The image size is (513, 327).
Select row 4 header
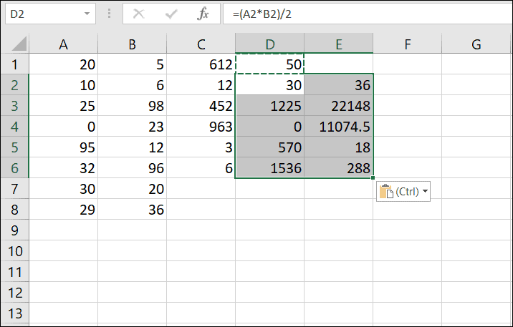coord(15,127)
